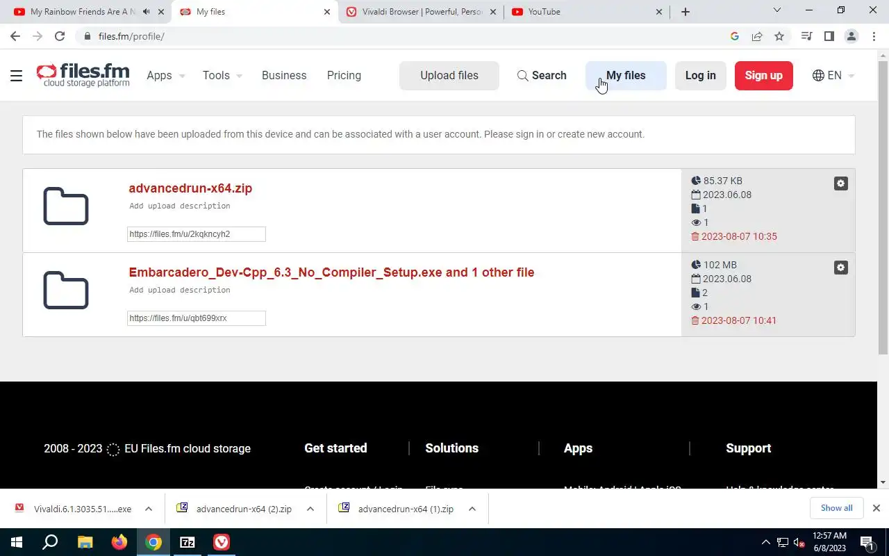Click the URL field https://files.fm/u/2kqkncyh2
The height and width of the screenshot is (556, 889).
[197, 234]
